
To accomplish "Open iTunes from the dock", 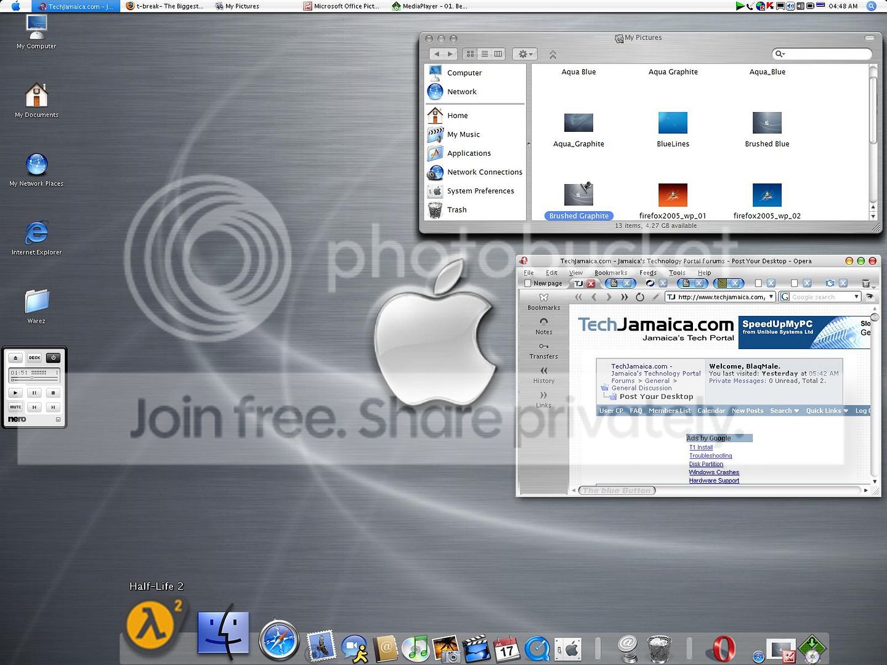I will pyautogui.click(x=416, y=648).
